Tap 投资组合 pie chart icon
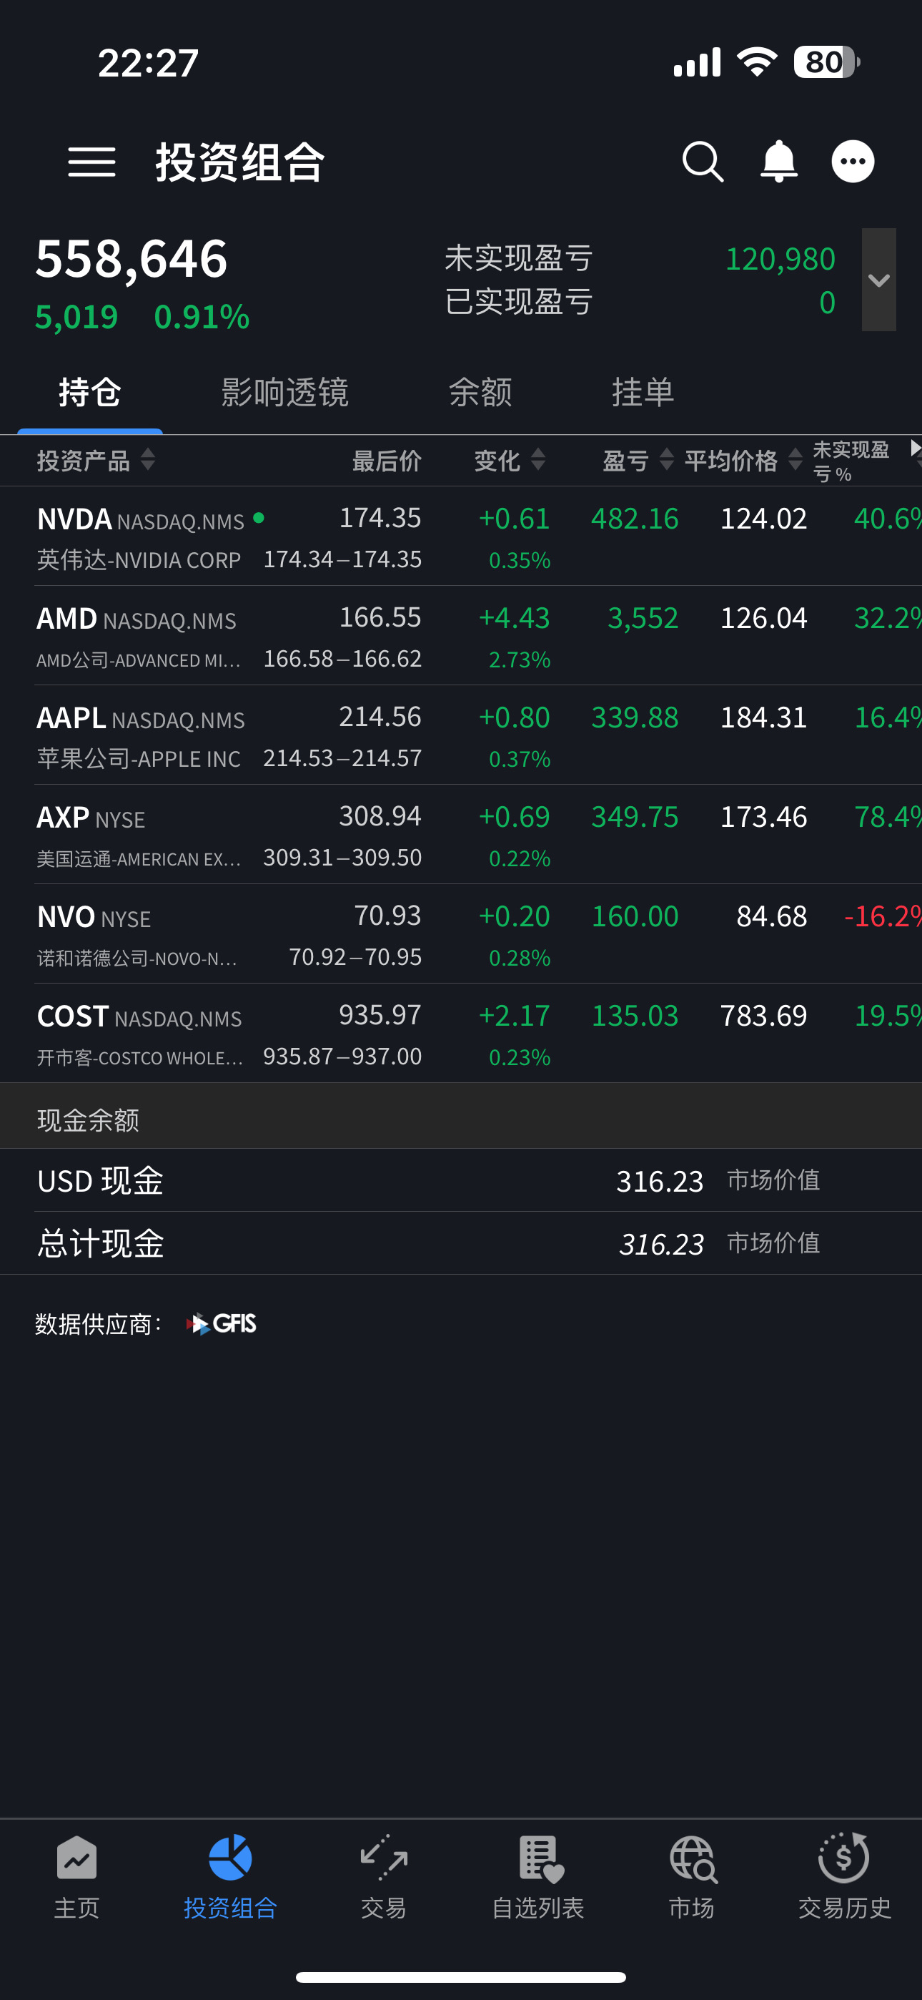Screen dimensions: 922x2000 point(230,1857)
